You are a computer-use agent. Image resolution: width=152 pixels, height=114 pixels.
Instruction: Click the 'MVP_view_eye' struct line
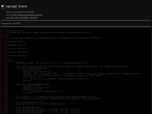[x=48, y=109]
